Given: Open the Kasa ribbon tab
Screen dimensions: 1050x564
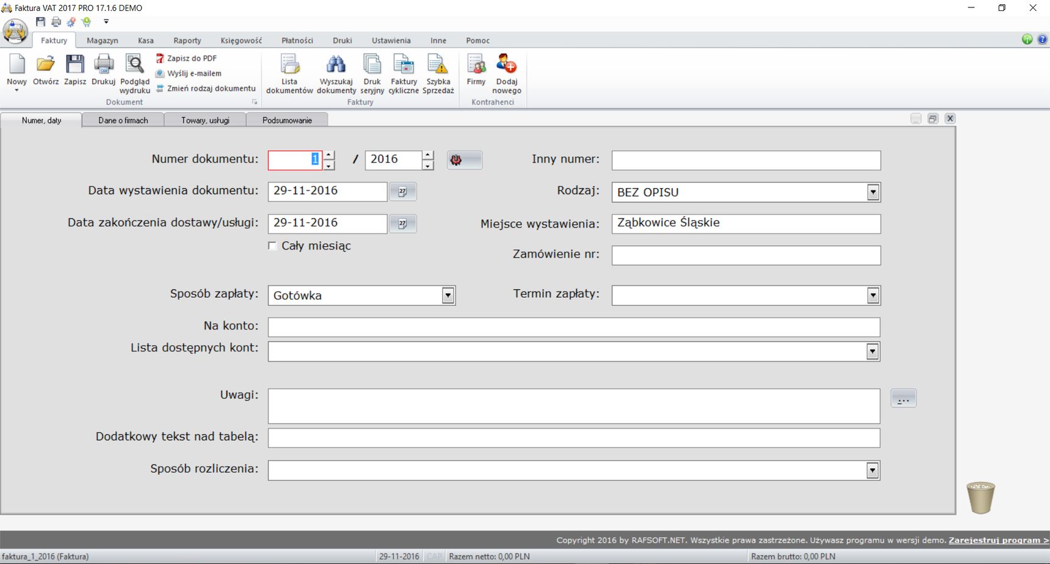Looking at the screenshot, I should point(146,40).
